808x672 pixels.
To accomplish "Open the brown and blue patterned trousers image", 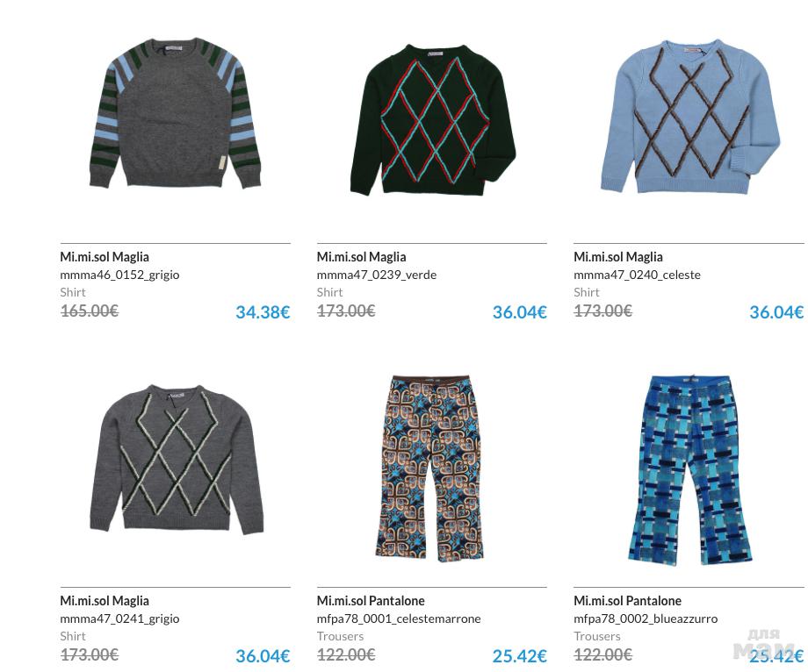I will [x=429, y=468].
